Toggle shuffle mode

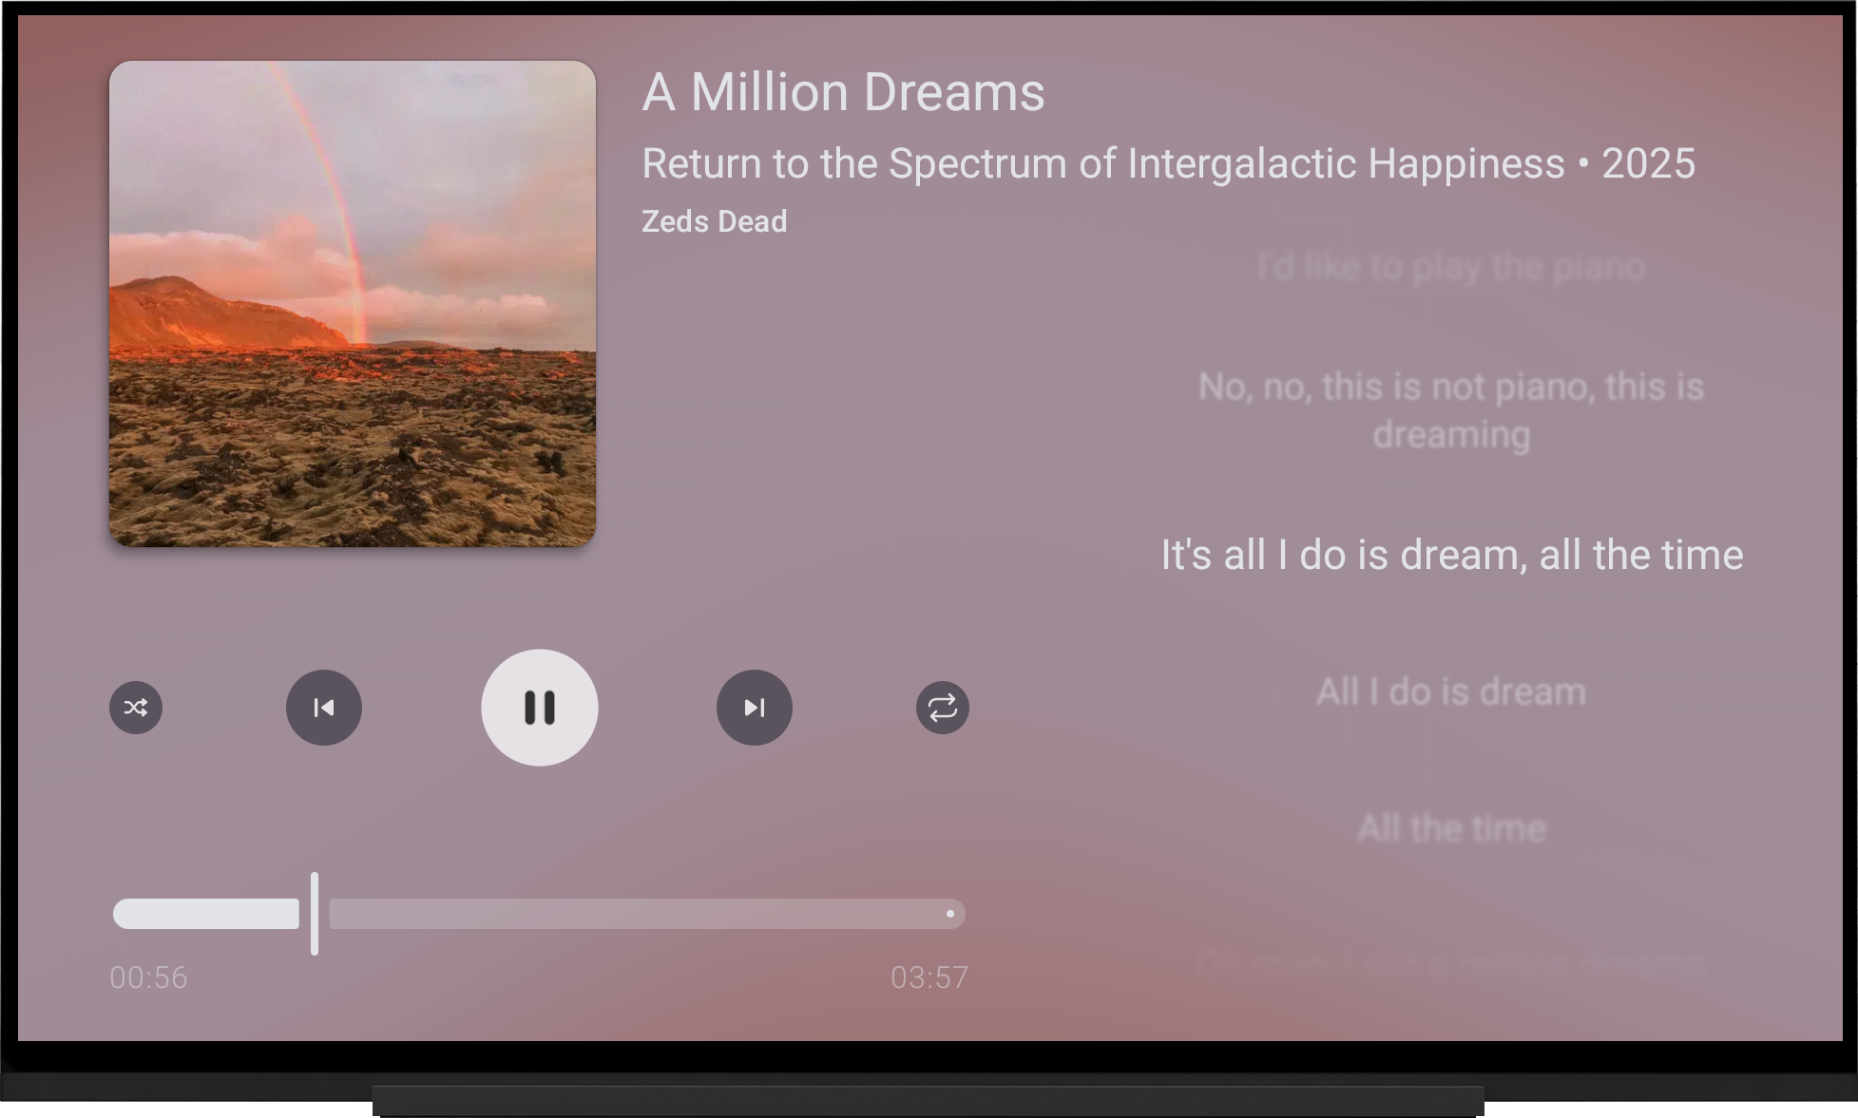[x=136, y=708]
